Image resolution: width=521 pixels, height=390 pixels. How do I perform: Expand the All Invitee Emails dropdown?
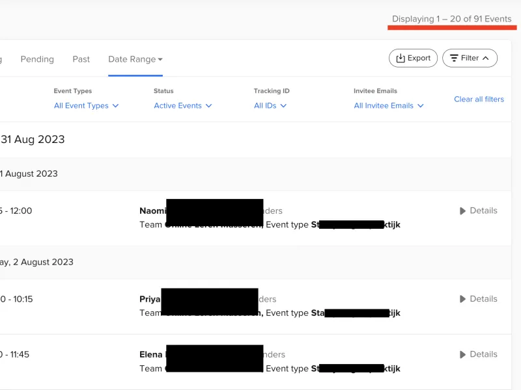point(388,105)
